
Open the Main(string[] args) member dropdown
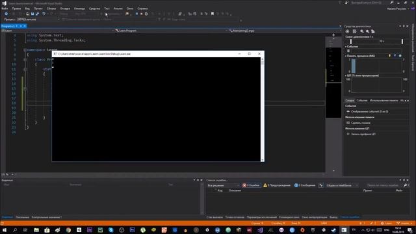click(x=285, y=31)
